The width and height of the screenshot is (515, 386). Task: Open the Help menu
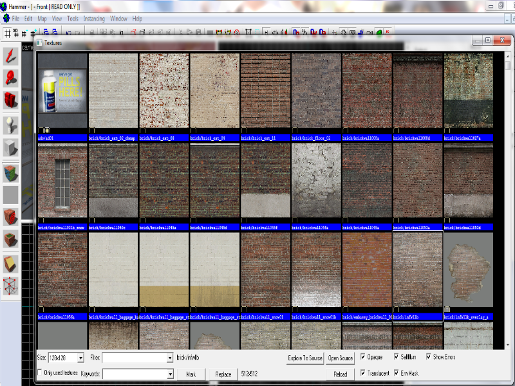click(137, 19)
